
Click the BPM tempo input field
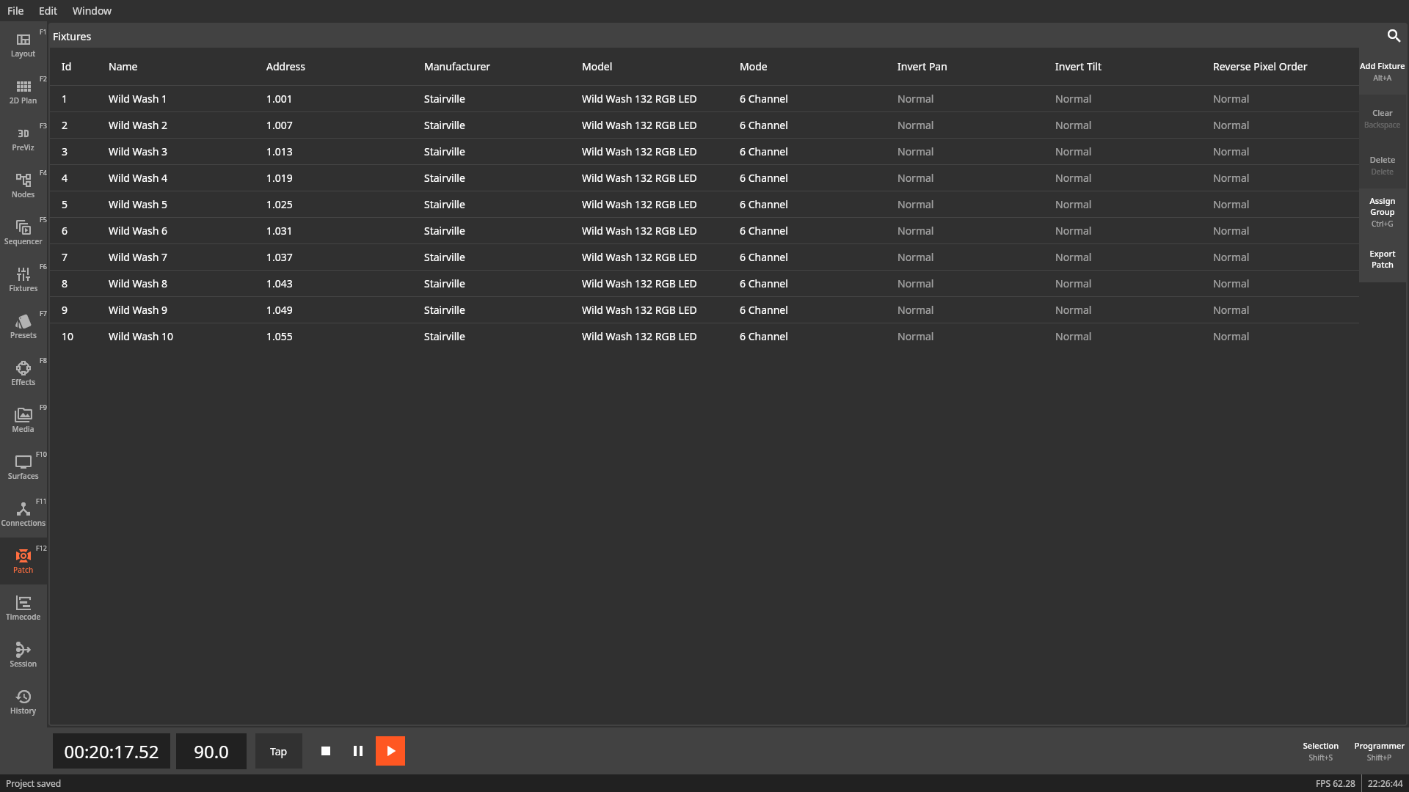(x=211, y=750)
